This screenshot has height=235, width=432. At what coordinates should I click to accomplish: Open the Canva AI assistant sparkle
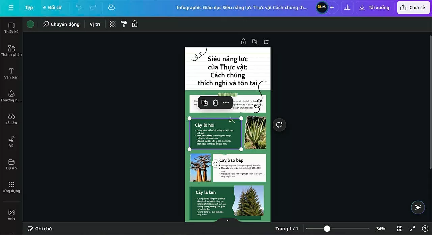click(x=418, y=207)
